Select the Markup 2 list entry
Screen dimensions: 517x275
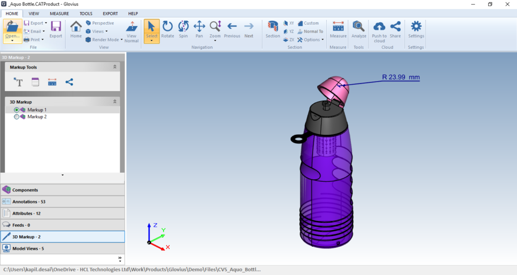36,117
